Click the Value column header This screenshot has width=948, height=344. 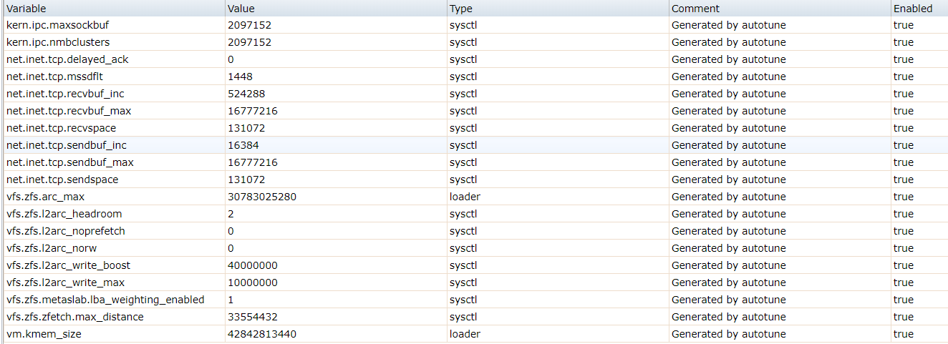coord(241,9)
